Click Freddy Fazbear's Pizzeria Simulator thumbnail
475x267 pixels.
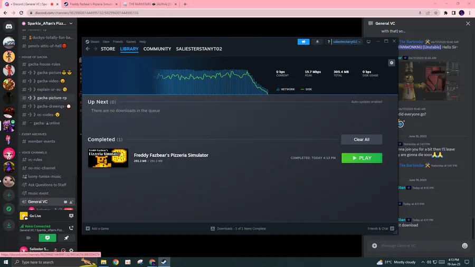[108, 158]
